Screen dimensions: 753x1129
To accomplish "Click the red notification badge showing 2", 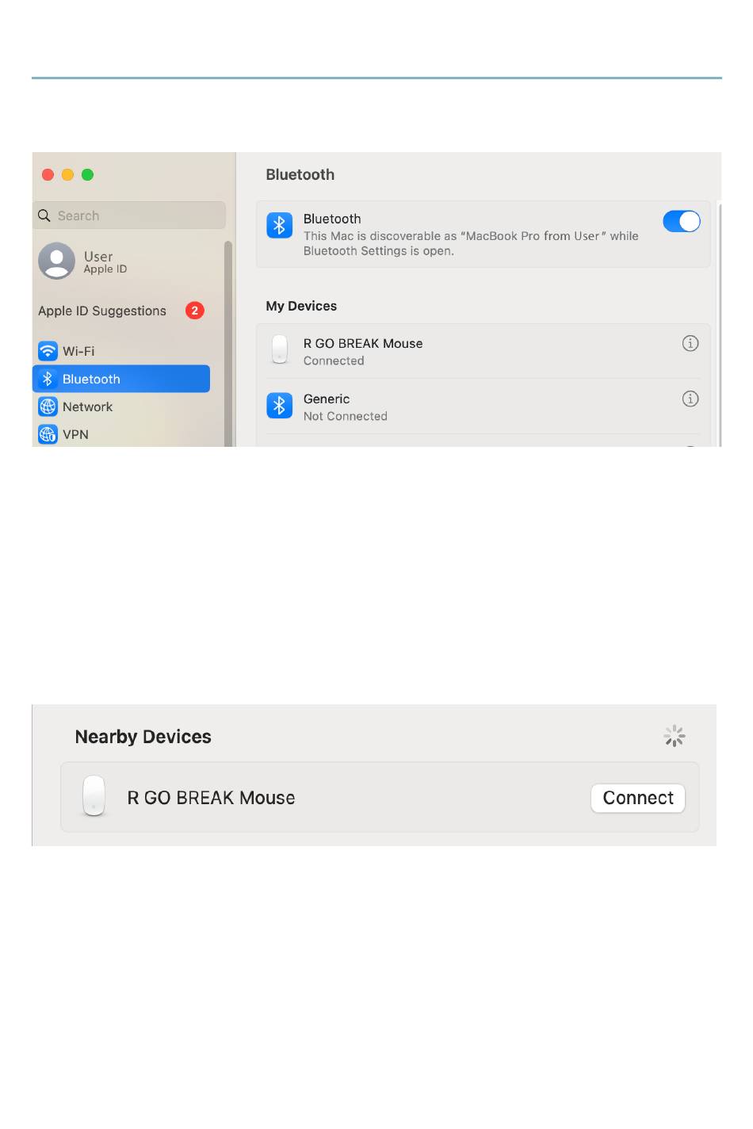I will (x=195, y=311).
